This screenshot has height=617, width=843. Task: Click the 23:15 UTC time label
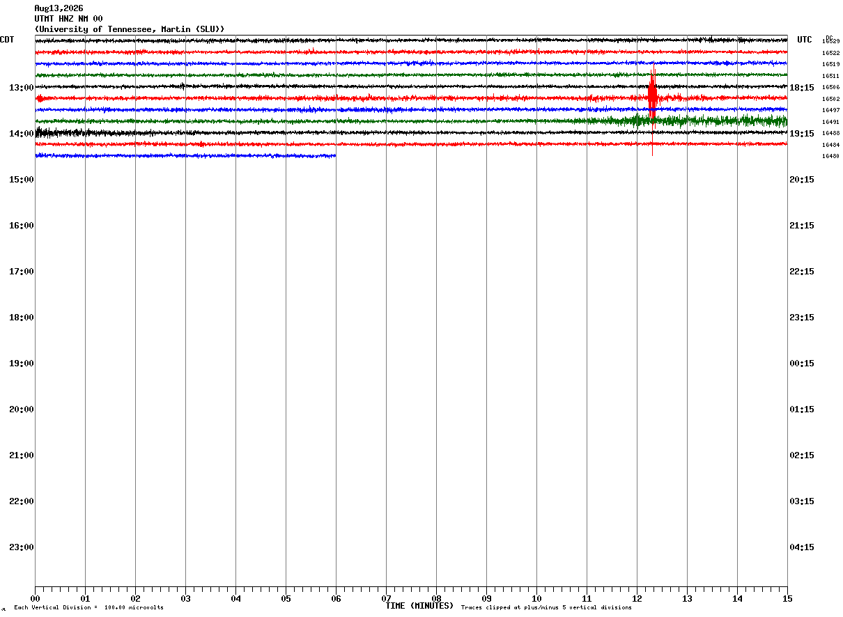click(x=802, y=317)
